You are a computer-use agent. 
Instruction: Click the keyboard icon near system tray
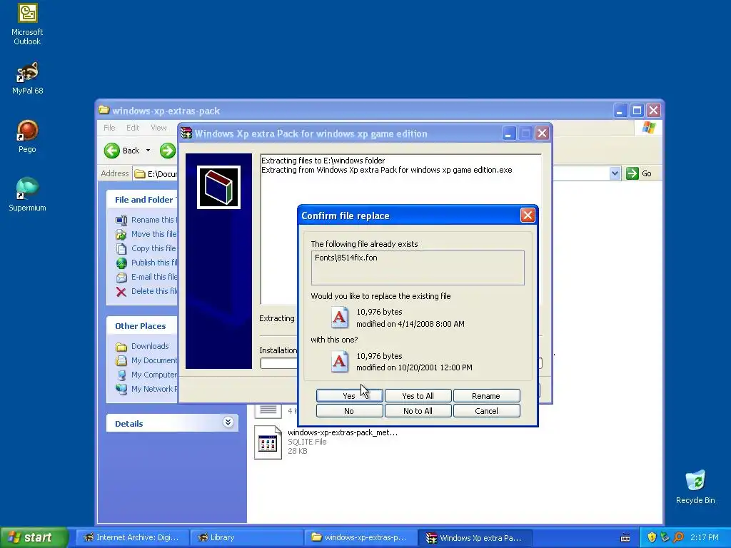coord(625,538)
